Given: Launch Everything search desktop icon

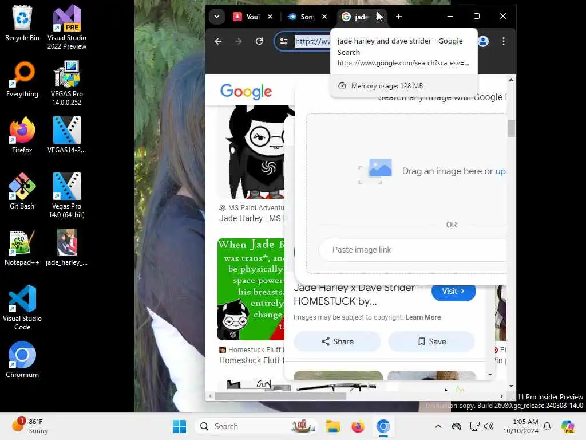Looking at the screenshot, I should coord(22,79).
